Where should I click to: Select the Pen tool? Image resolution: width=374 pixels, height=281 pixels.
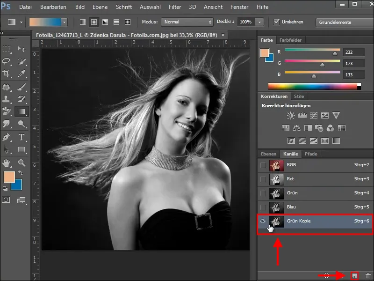pyautogui.click(x=6, y=137)
